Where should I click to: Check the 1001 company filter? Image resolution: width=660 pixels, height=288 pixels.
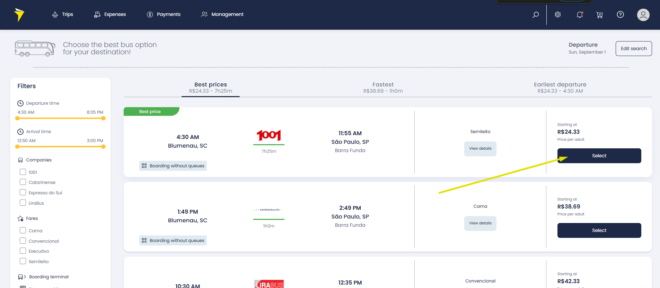pos(23,172)
